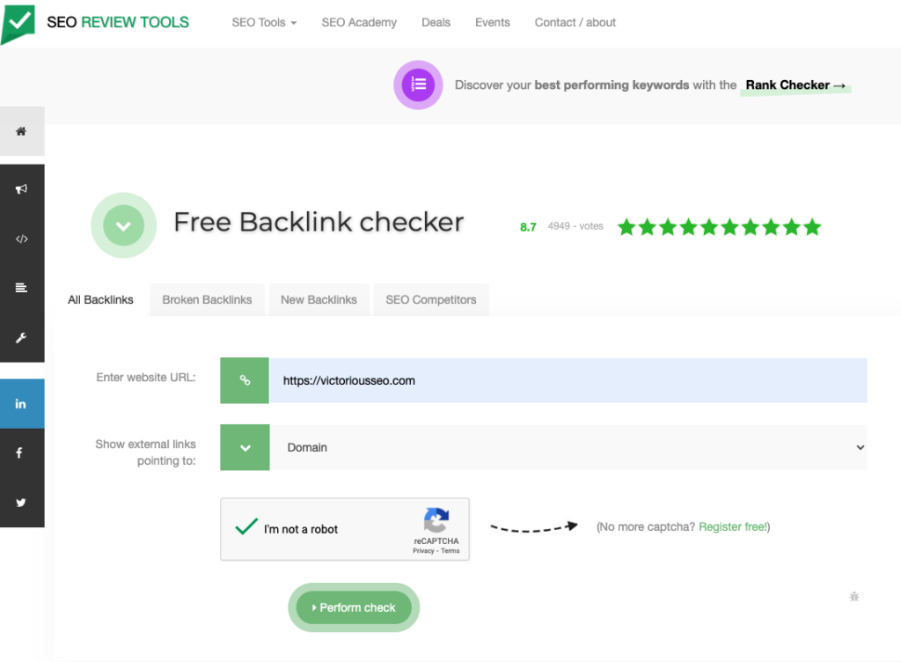
Task: Click the purple list icon in banner
Action: click(x=419, y=85)
